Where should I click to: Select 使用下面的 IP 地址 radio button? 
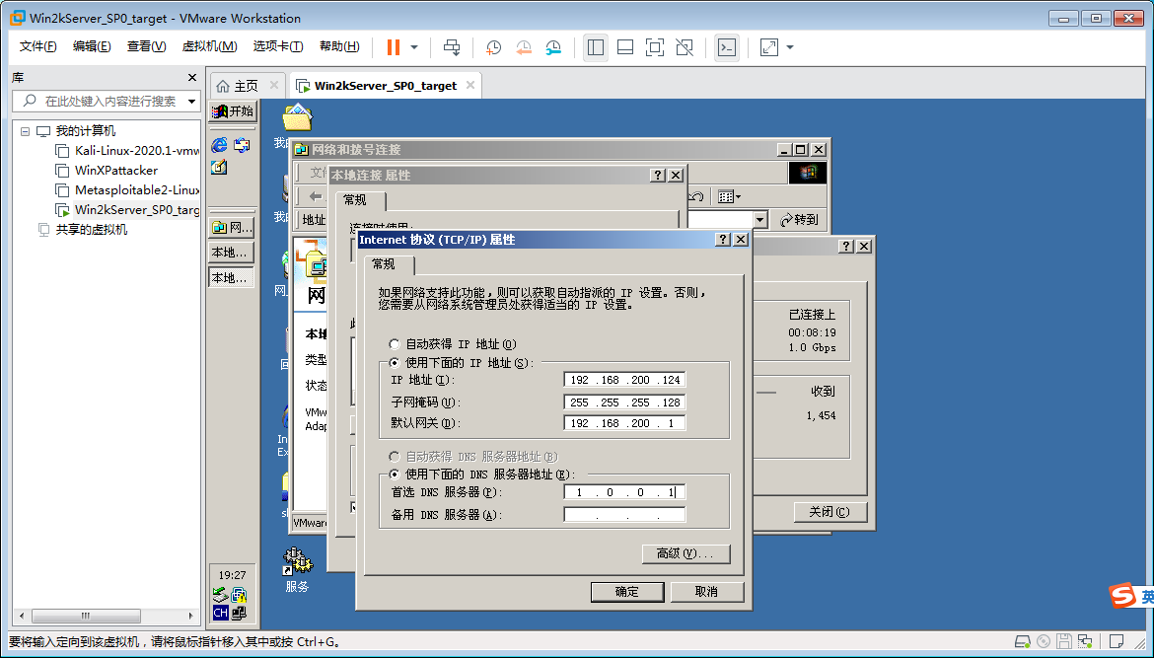pyautogui.click(x=396, y=363)
